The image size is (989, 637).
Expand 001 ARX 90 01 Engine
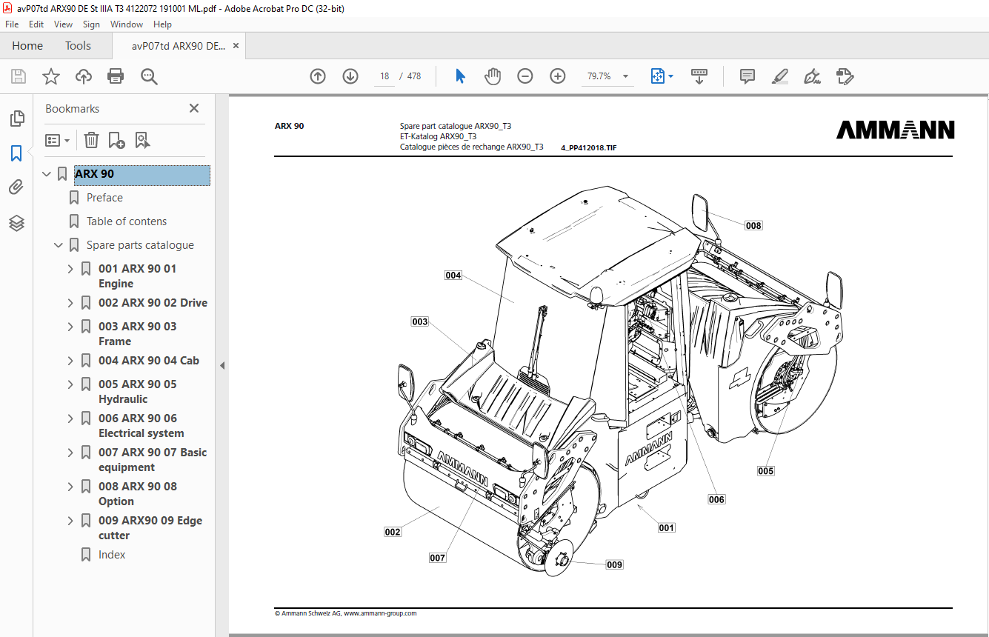[x=70, y=269]
